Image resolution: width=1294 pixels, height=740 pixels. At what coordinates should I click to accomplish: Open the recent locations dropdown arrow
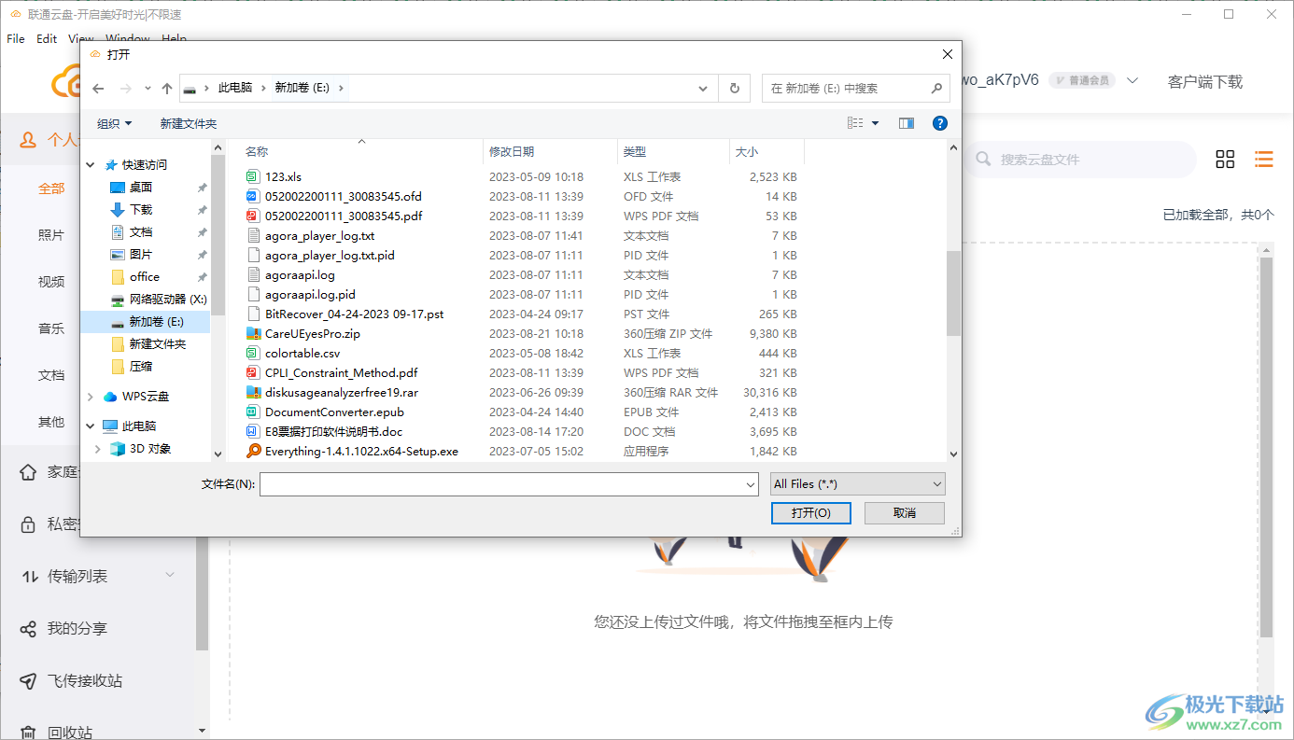coord(148,89)
